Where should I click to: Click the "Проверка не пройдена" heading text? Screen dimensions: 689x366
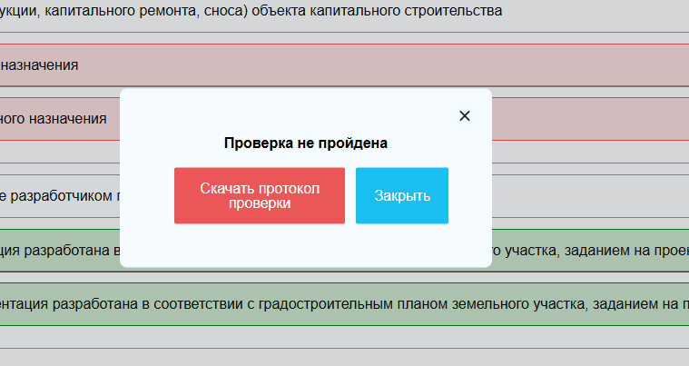coord(306,143)
